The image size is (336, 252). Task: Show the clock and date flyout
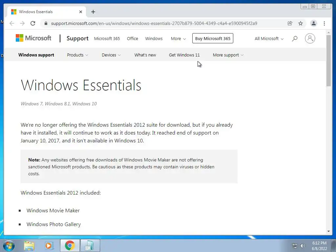319,246
